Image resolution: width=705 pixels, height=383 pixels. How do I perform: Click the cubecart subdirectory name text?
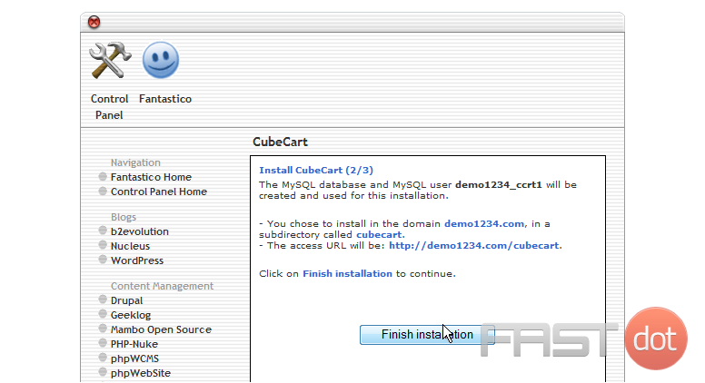pyautogui.click(x=379, y=235)
